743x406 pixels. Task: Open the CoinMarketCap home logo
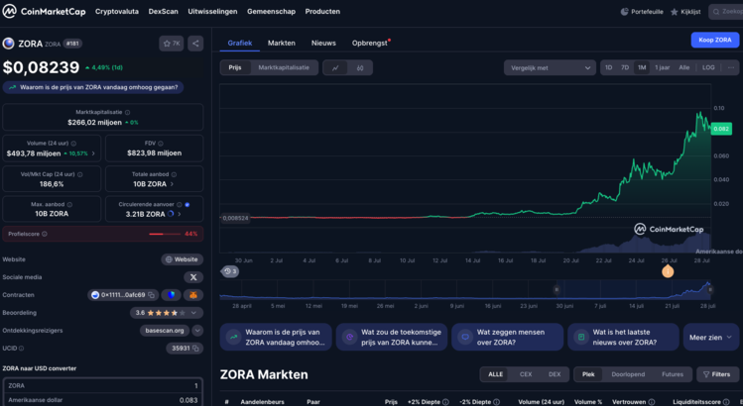tap(44, 11)
